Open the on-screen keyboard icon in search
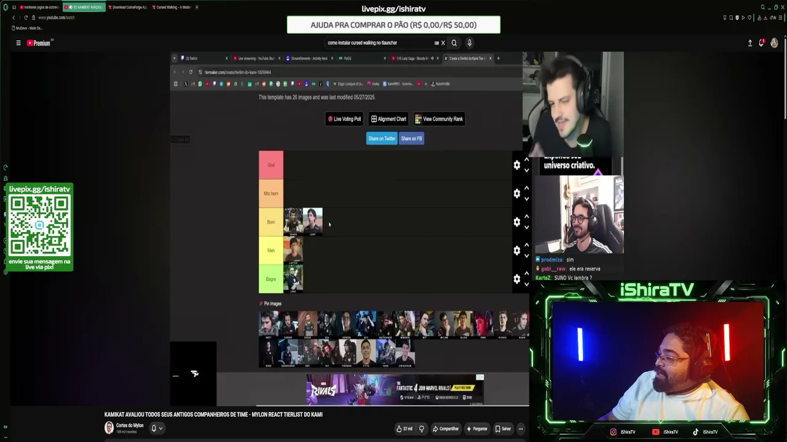The width and height of the screenshot is (787, 442). click(x=437, y=43)
